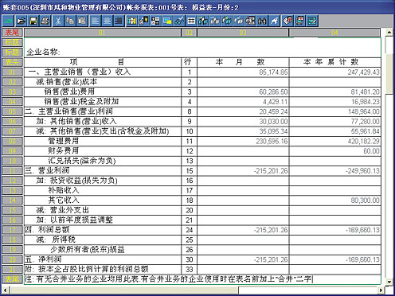395x296 pixels.
Task: Click the printer icon in toolbar
Action: click(x=45, y=21)
